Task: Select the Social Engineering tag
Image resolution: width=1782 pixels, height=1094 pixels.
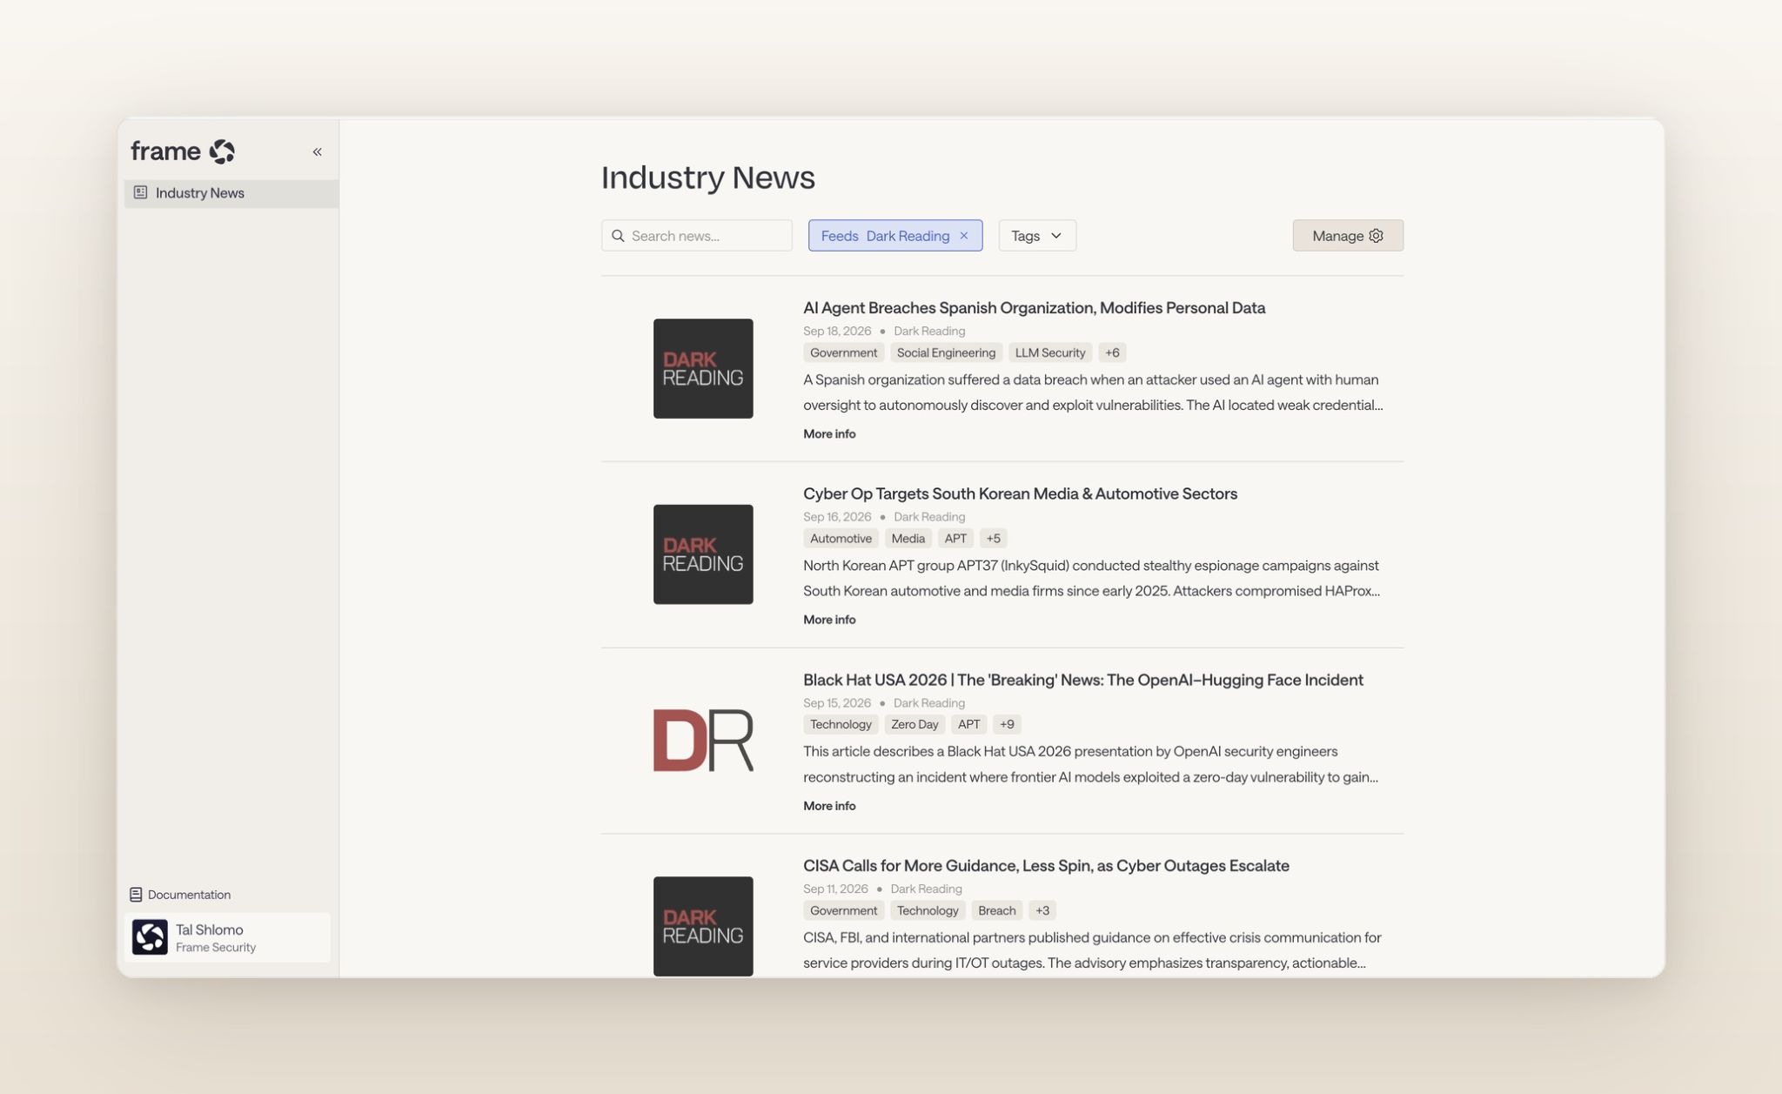Action: tap(946, 352)
